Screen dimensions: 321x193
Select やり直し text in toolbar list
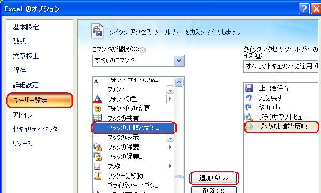pyautogui.click(x=270, y=107)
